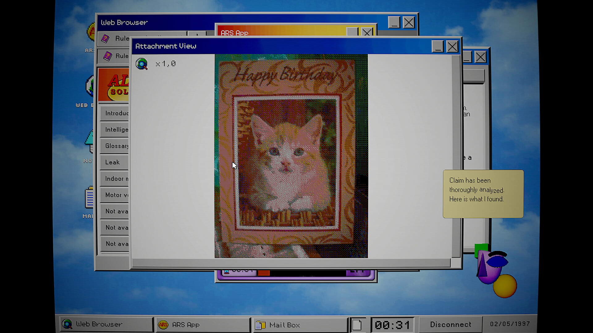Click the zoom magnifier icon in Attachment View
593x333 pixels.
(142, 64)
